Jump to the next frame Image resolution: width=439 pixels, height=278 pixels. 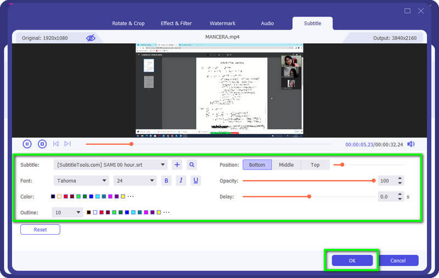tap(67, 144)
